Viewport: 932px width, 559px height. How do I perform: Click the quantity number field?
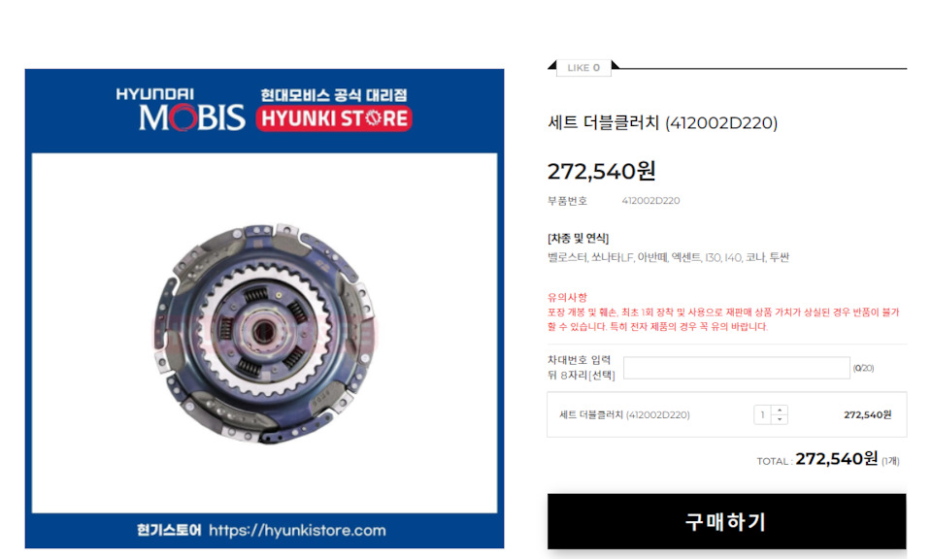(763, 414)
